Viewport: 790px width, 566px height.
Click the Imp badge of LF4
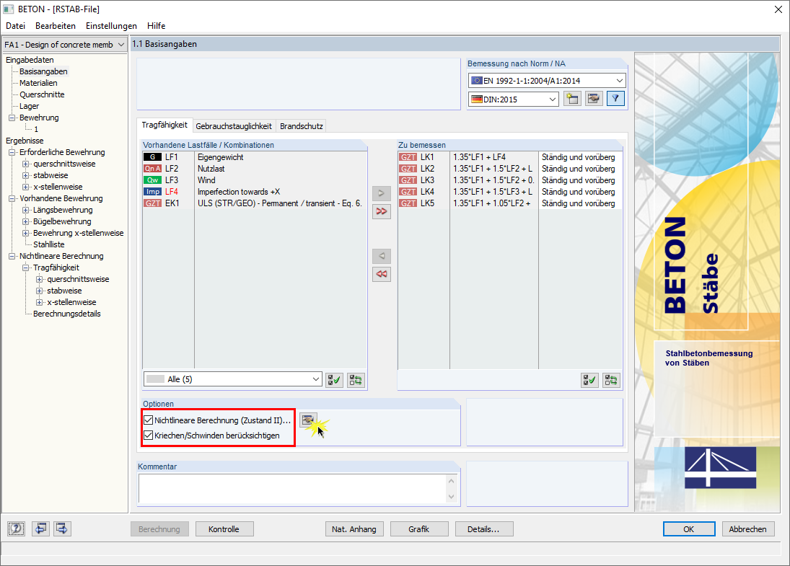(x=153, y=192)
